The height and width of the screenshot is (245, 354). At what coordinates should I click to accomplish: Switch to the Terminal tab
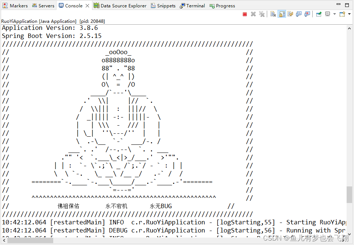tap(192, 6)
